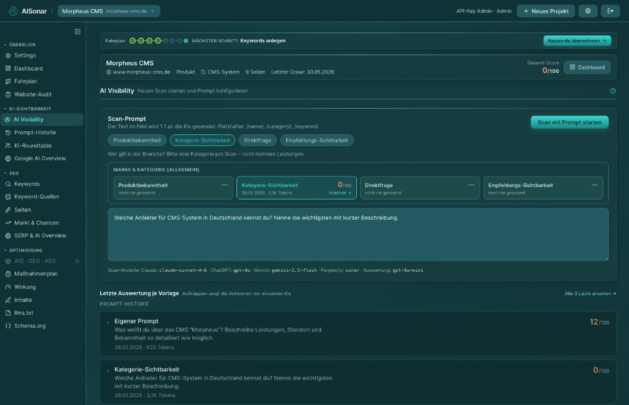Click the help question-mark icon beside AI Visibility
629x405 pixels.
pos(613,91)
